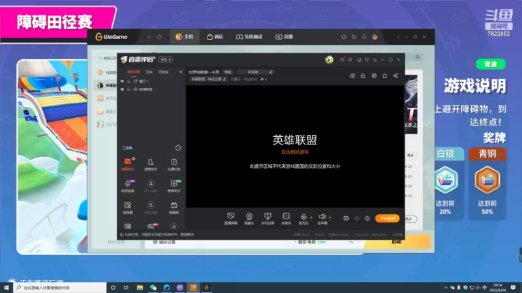
Task: Add a new scene with plus icon
Action: click(x=181, y=72)
